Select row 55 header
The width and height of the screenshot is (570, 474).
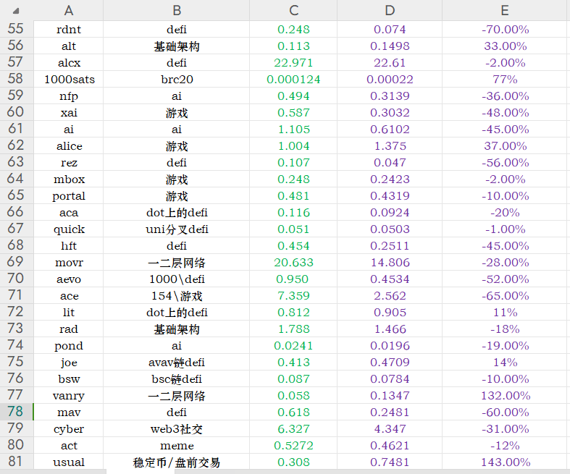tap(17, 29)
